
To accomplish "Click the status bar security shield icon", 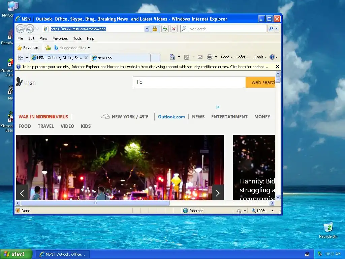I will click(18, 210).
